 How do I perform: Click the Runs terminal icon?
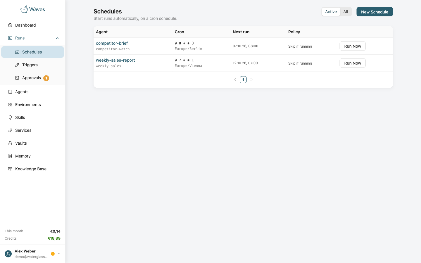[10, 38]
